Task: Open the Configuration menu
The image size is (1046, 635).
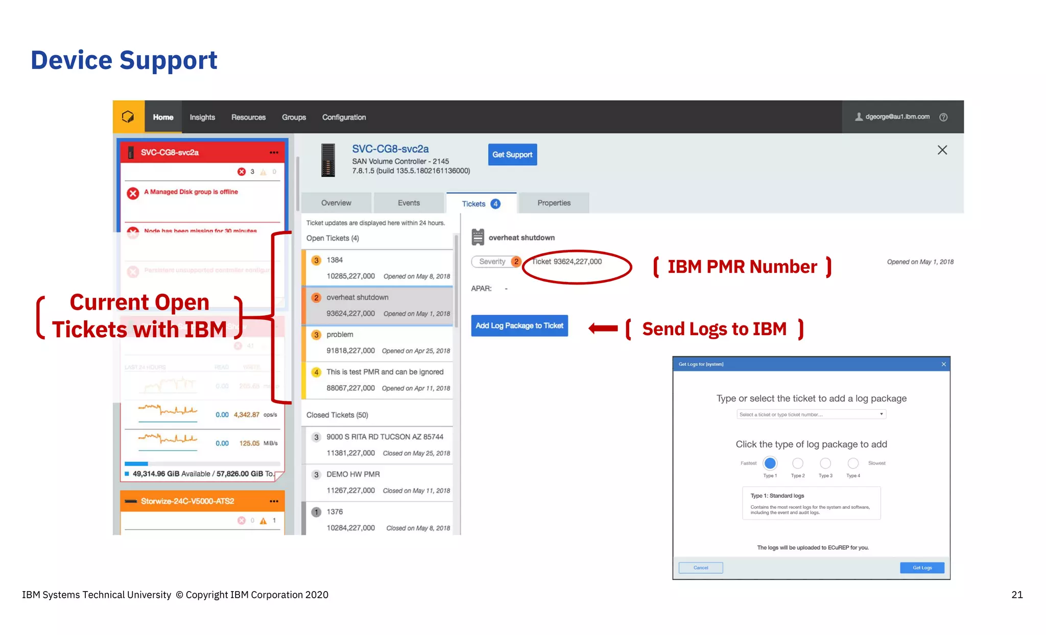Action: [344, 117]
